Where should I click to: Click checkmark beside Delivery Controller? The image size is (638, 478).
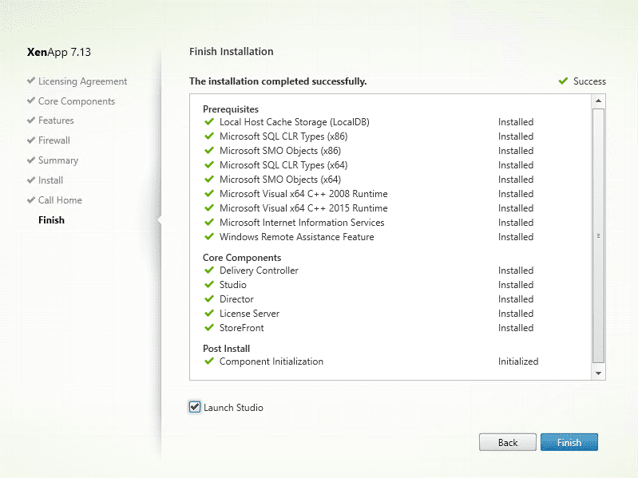tap(209, 270)
